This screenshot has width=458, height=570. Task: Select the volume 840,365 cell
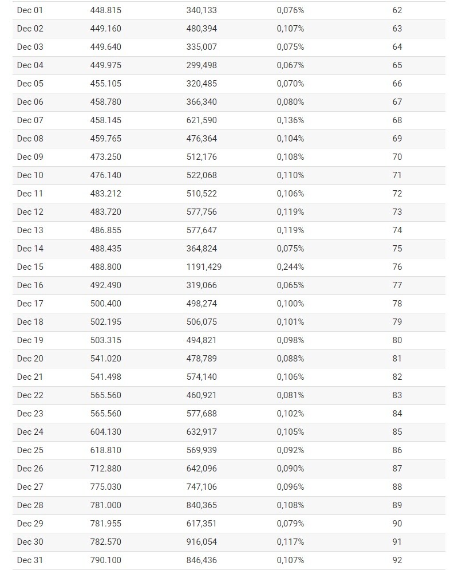point(202,505)
